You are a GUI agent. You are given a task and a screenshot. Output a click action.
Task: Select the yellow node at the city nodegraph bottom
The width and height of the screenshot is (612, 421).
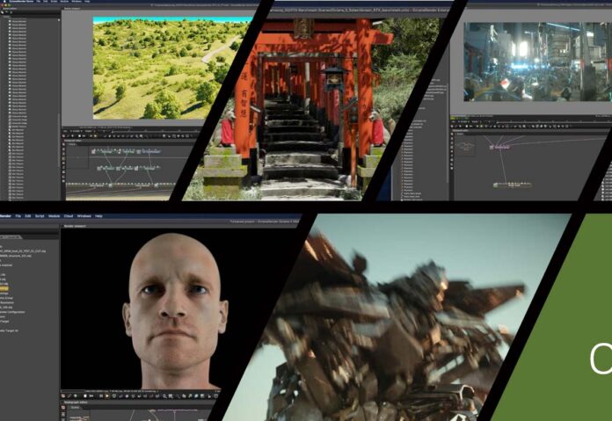coord(513,185)
